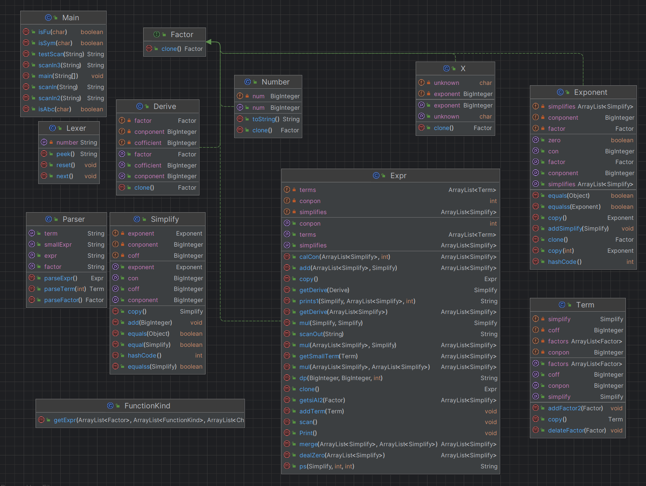Select copy() method in Term
This screenshot has height=486, width=646.
[557, 419]
